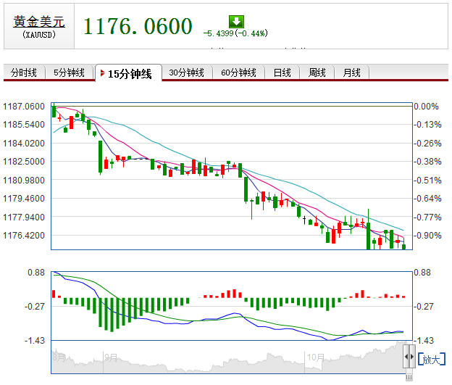Click the -0.64% percent axis label
The height and width of the screenshot is (385, 452).
[x=427, y=199]
